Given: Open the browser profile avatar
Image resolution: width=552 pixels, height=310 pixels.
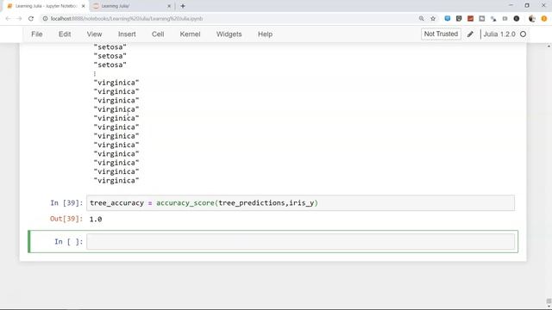Looking at the screenshot, I should tap(532, 19).
